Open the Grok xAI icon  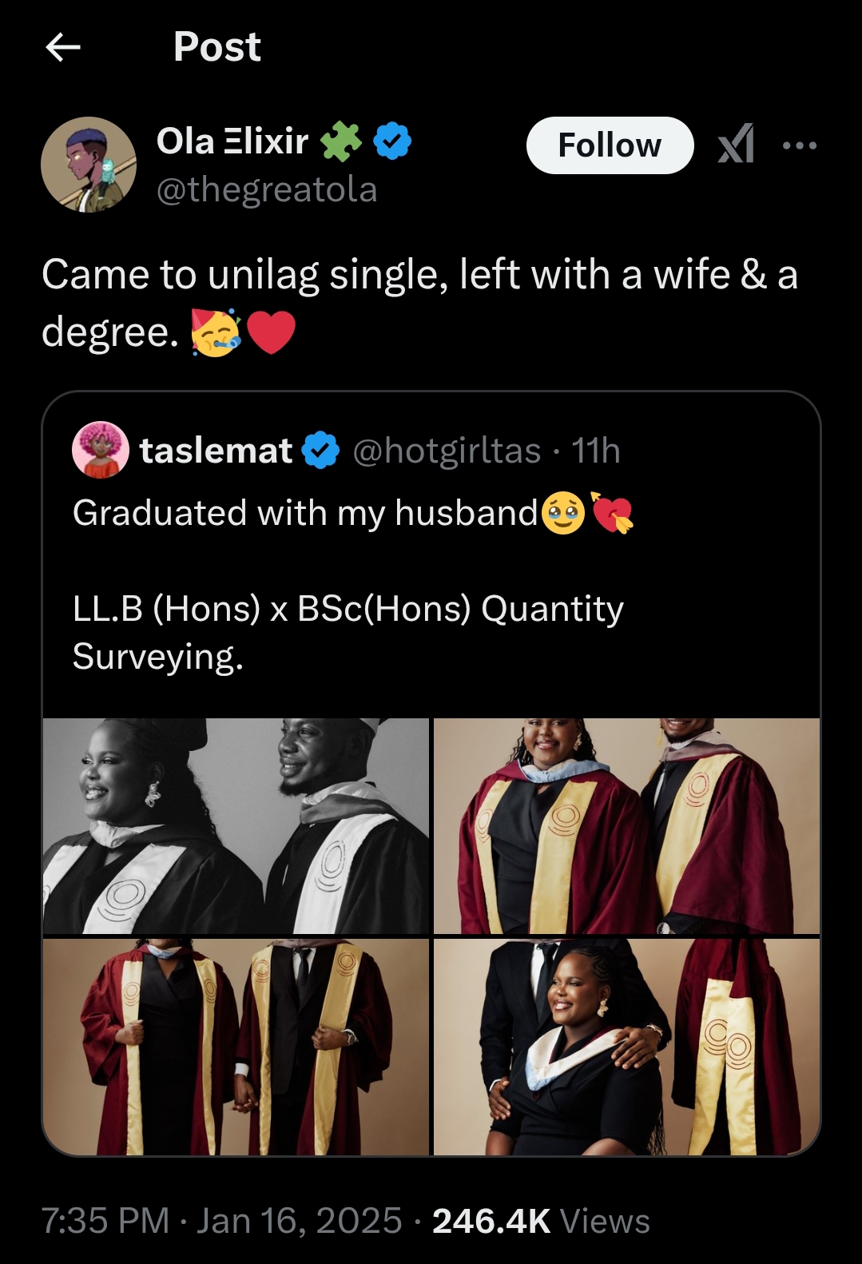735,145
